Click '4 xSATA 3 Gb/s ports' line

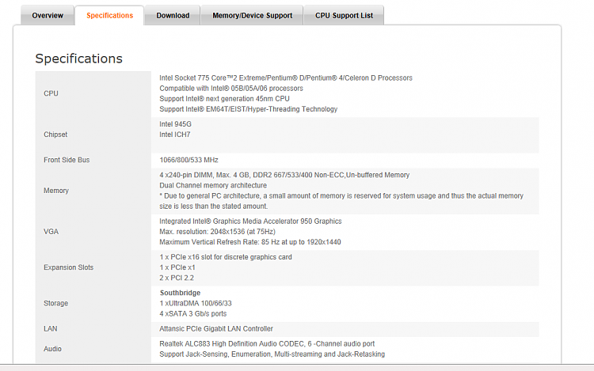tap(192, 314)
